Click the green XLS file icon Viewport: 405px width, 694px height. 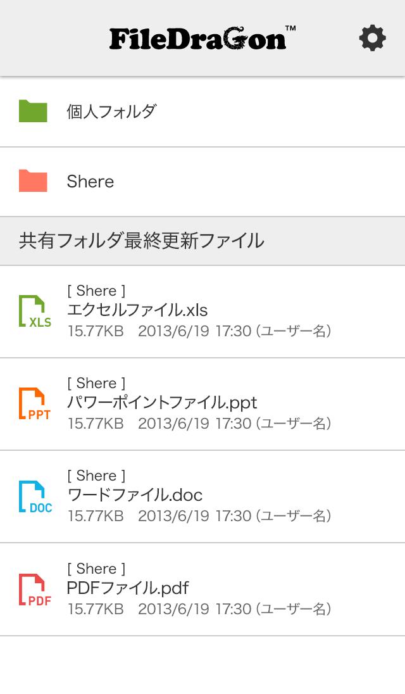34,312
